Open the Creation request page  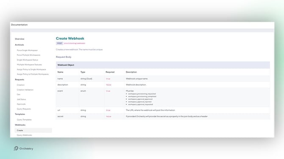pos(21,85)
